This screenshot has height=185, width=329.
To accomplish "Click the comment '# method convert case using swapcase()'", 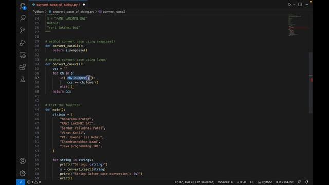I will (80, 41).
